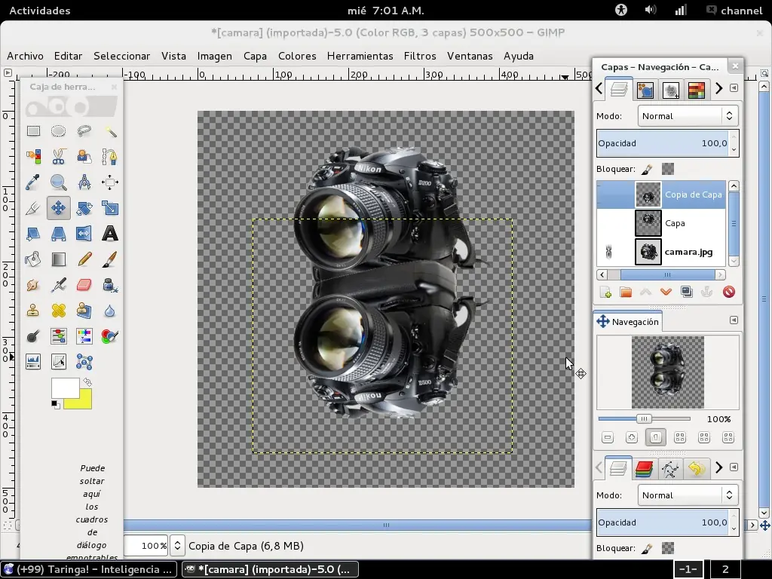Screen dimensions: 772x579
Task: Switch to the Navegación tab
Action: coord(628,321)
